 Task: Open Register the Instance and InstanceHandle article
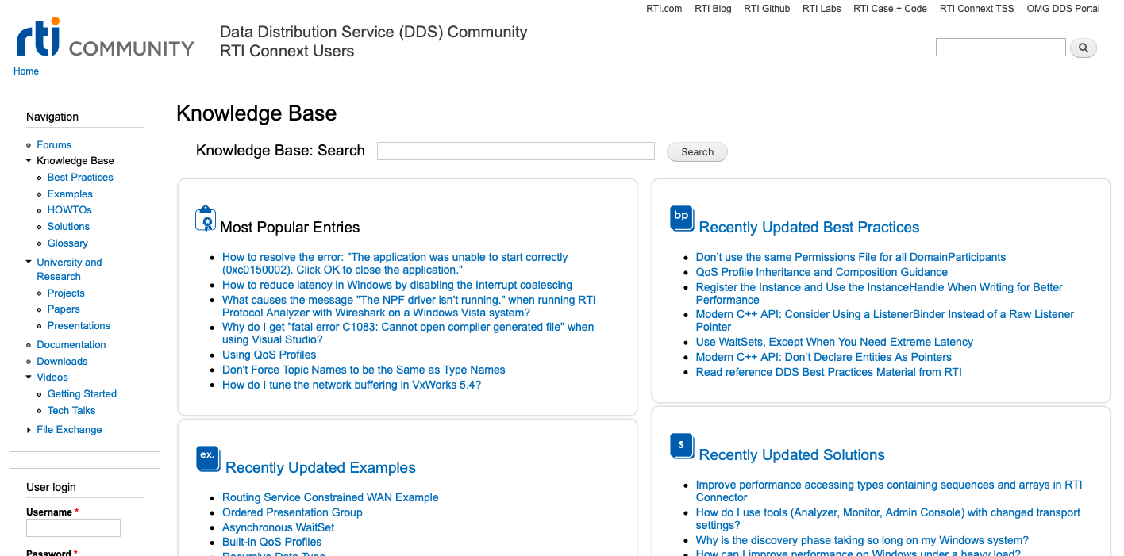click(880, 293)
